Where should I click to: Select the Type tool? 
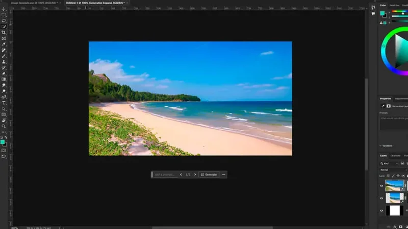(4, 103)
